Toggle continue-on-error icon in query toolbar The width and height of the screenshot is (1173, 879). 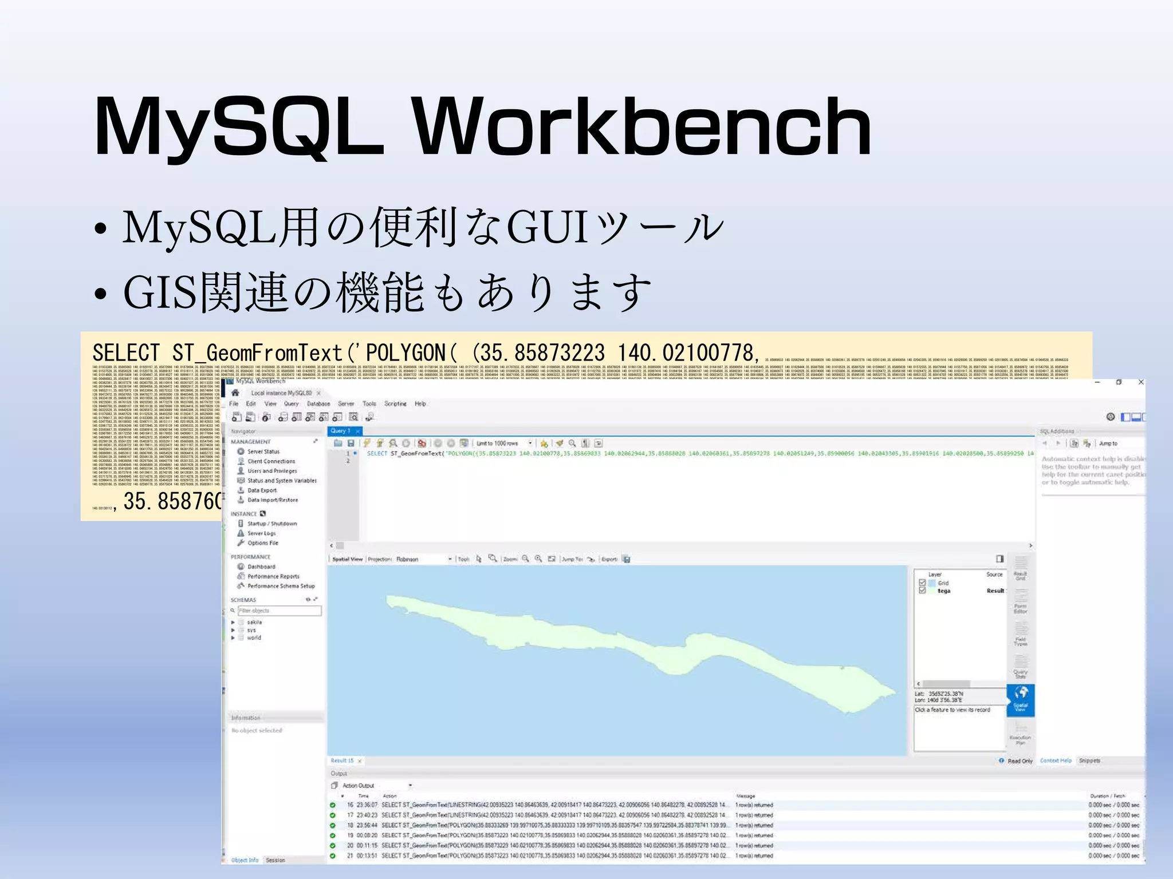click(x=422, y=443)
